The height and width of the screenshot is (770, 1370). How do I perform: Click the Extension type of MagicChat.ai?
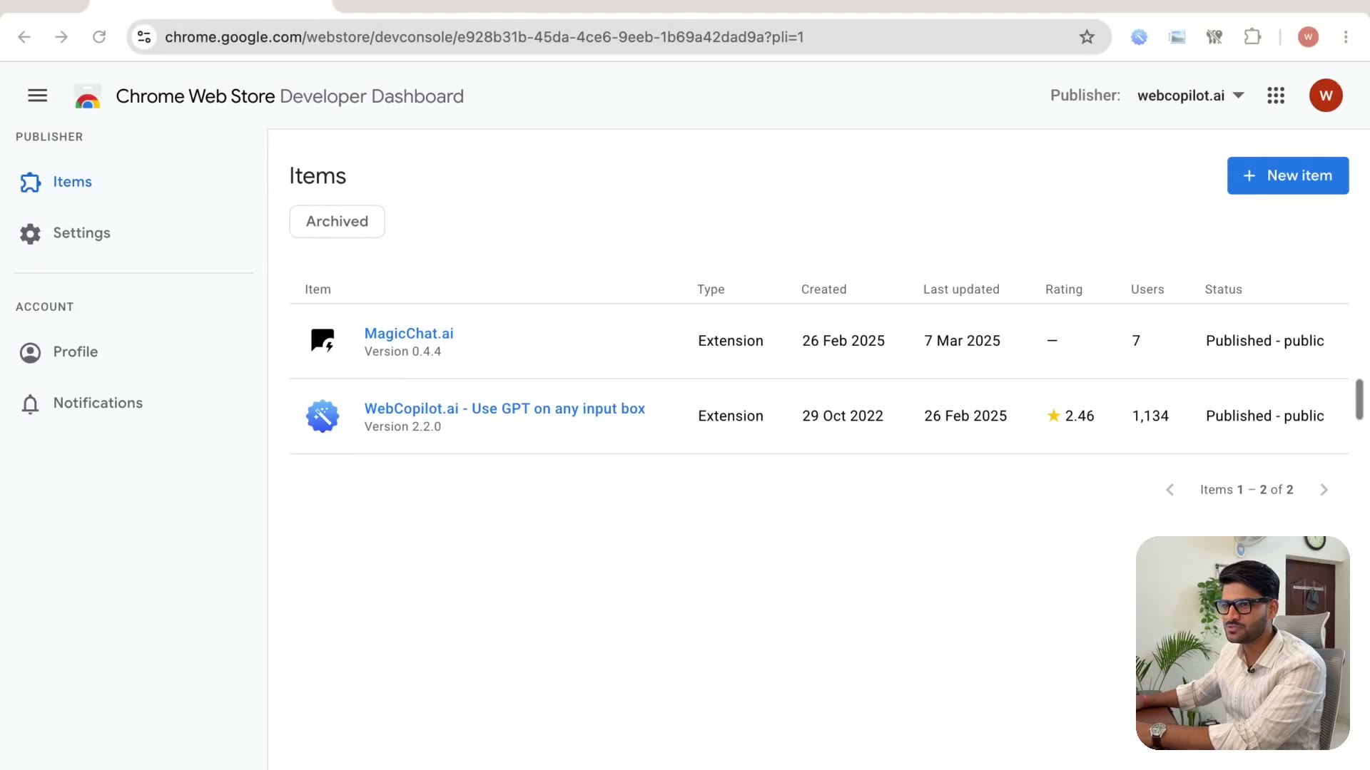tap(731, 342)
